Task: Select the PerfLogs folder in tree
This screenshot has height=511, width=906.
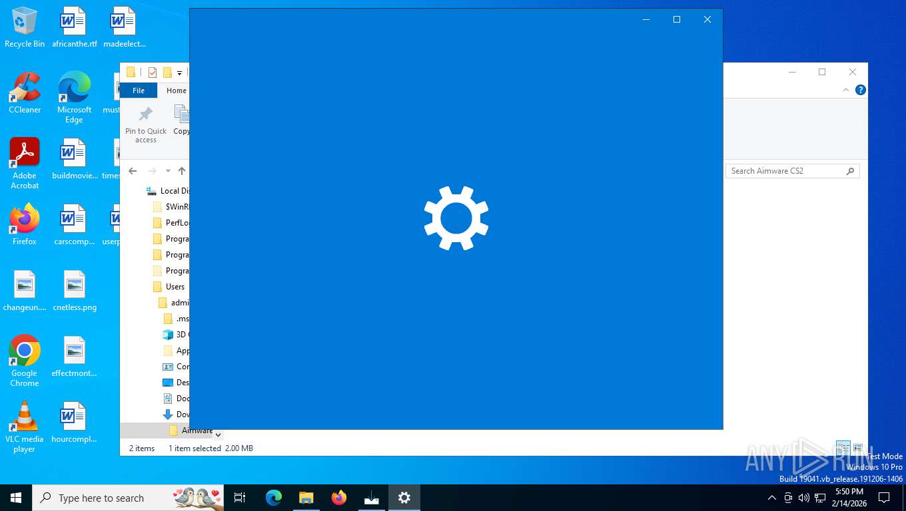Action: (171, 223)
